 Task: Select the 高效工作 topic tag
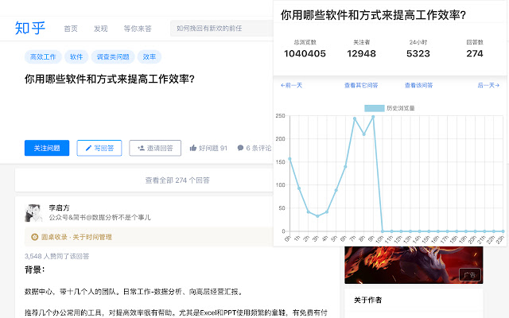[43, 57]
